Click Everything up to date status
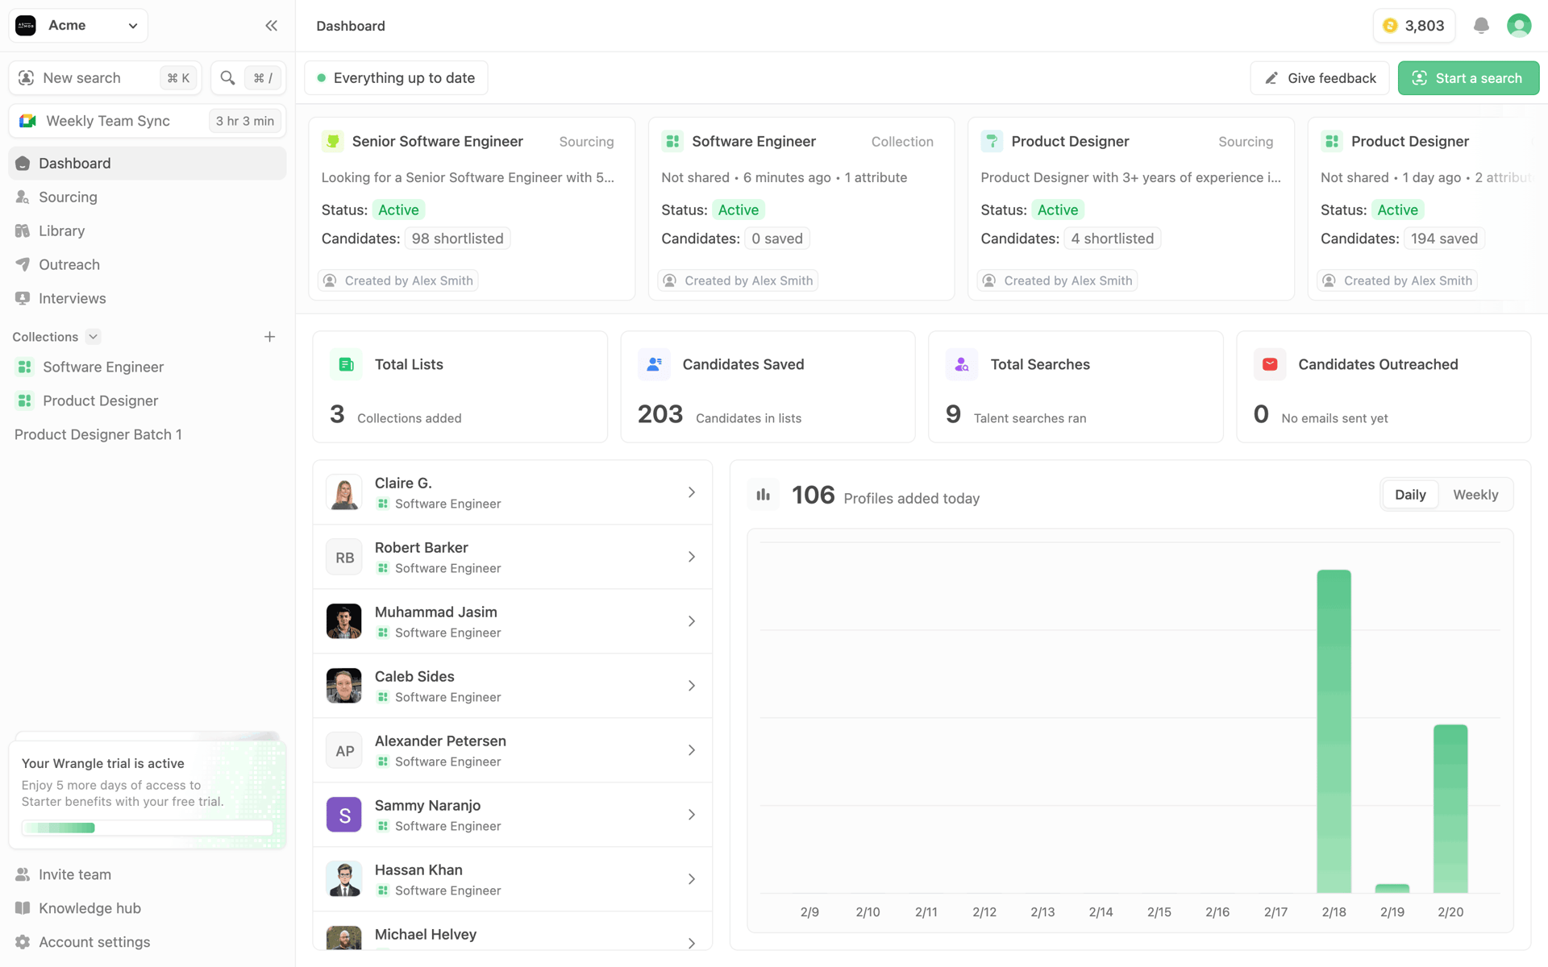1548x967 pixels. point(396,78)
